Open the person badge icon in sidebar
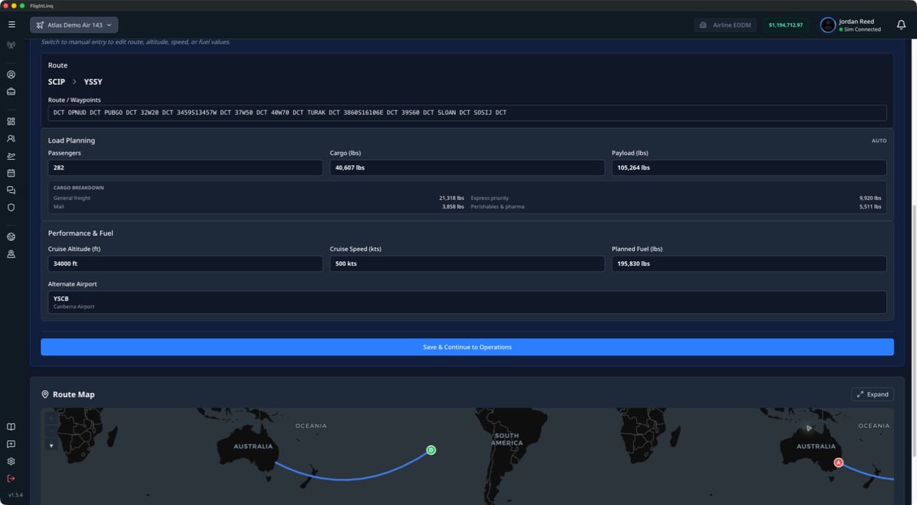The image size is (917, 505). point(11,254)
